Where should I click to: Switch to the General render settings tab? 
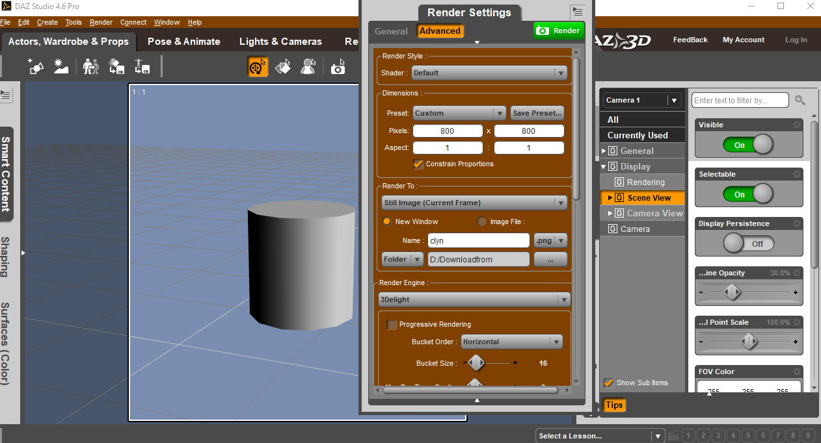coord(391,31)
